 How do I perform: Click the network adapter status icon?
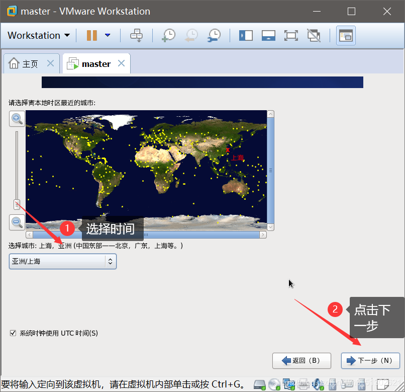click(288, 384)
